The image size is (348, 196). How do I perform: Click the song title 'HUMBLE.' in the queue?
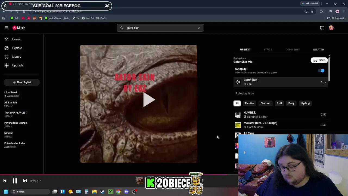pyautogui.click(x=250, y=112)
